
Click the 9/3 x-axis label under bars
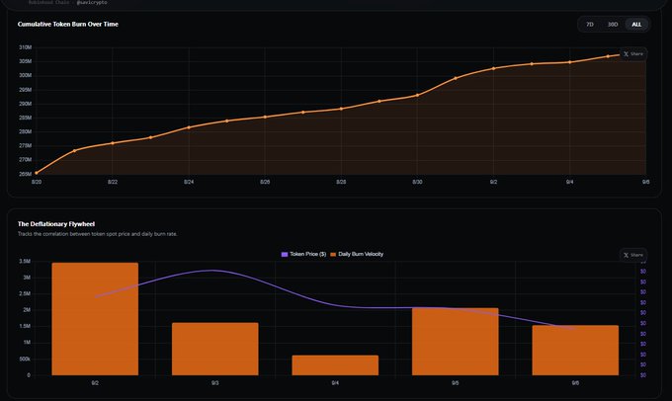tap(215, 383)
